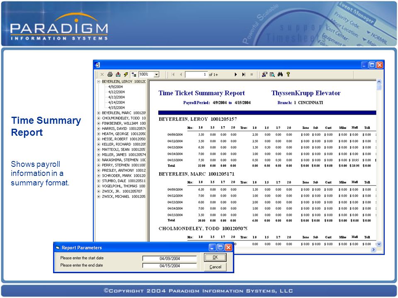Expand HEATH, GEORGE tree node
The width and height of the screenshot is (398, 298).
pyautogui.click(x=99, y=134)
